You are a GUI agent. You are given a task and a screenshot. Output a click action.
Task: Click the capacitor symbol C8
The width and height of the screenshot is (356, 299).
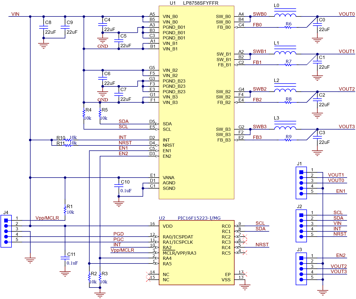(x=43, y=27)
